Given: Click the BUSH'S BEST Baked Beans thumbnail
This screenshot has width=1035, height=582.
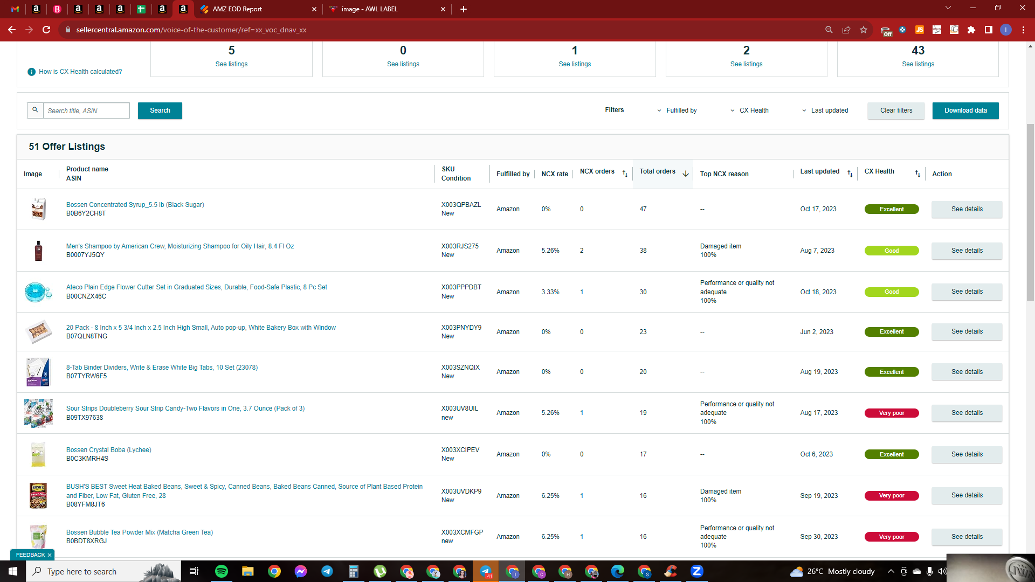Looking at the screenshot, I should [x=38, y=495].
